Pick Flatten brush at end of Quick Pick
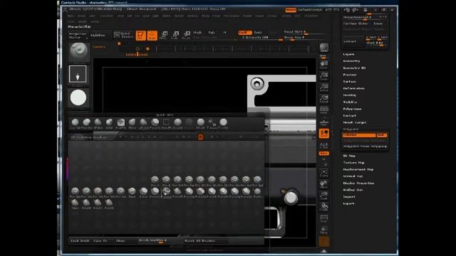This screenshot has height=256, width=456. [x=223, y=124]
